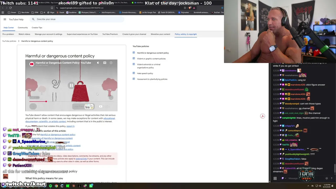Viewport: 336px width, 189px height.
Task: Send the chat message with the arrow button
Action: click(x=332, y=178)
